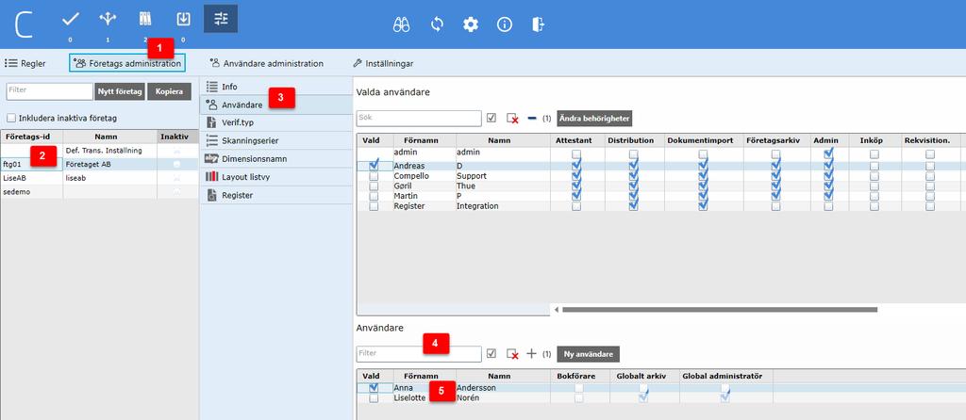Add selected users with plus icon
The width and height of the screenshot is (966, 420).
click(532, 353)
